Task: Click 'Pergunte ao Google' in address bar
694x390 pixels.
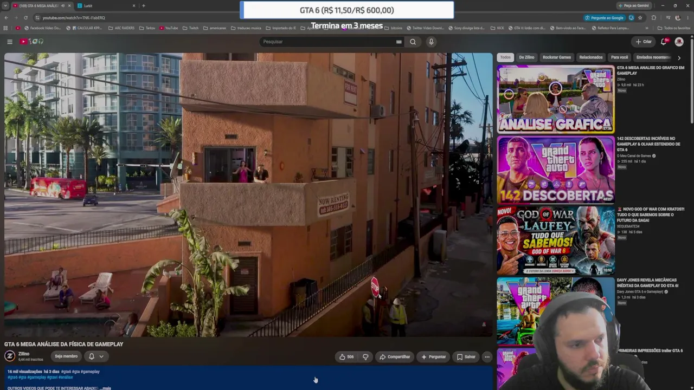Action: pyautogui.click(x=603, y=18)
